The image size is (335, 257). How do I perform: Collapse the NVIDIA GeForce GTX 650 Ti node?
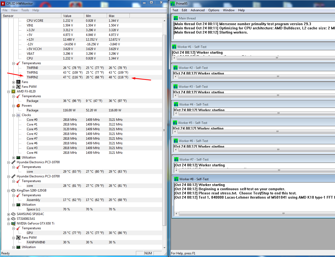(x=8, y=224)
